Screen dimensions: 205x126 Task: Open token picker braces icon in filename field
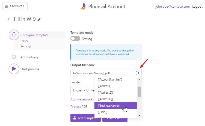click(137, 73)
